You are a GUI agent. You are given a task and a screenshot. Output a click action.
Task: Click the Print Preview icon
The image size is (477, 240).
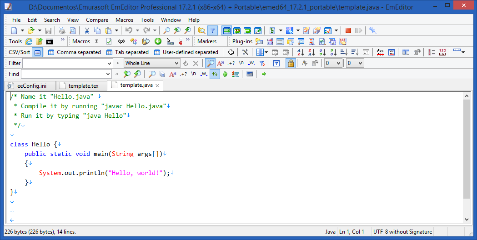pos(72,30)
